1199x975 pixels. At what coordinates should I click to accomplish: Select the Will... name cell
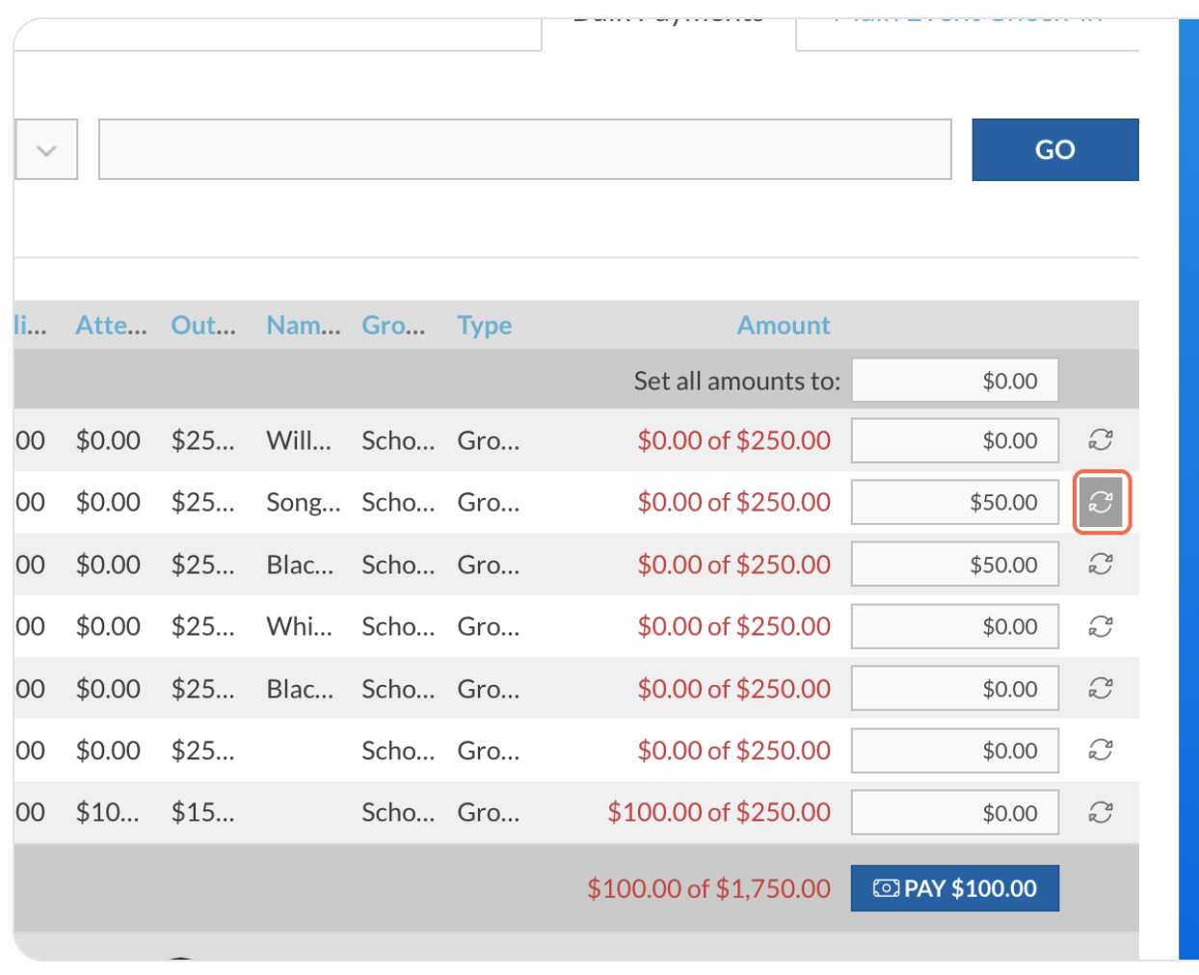tap(299, 441)
